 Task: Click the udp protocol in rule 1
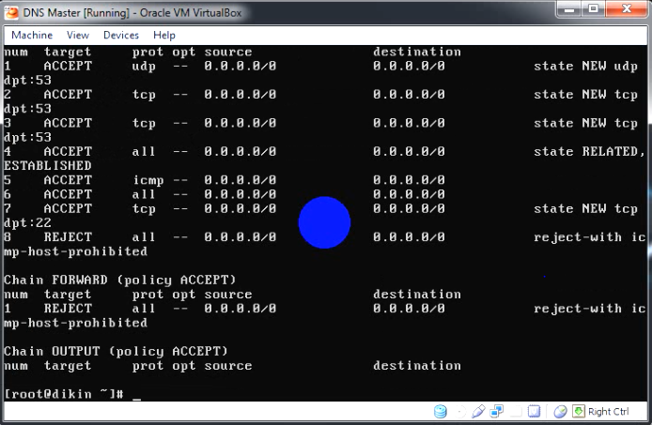coord(144,66)
